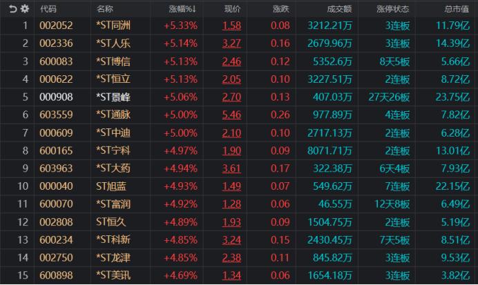
Task: Open the column settings gear icon
Action: pos(25,9)
